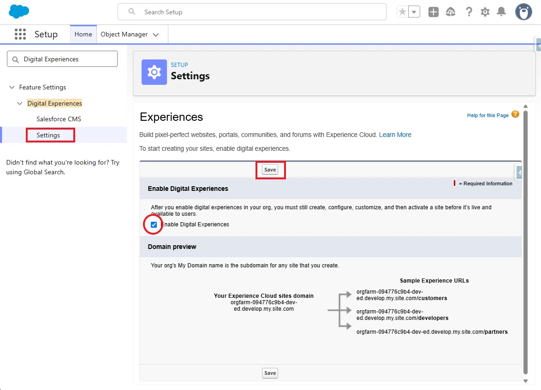Image resolution: width=541 pixels, height=390 pixels.
Task: Collapse the Feature Settings tree section
Action: pyautogui.click(x=12, y=87)
